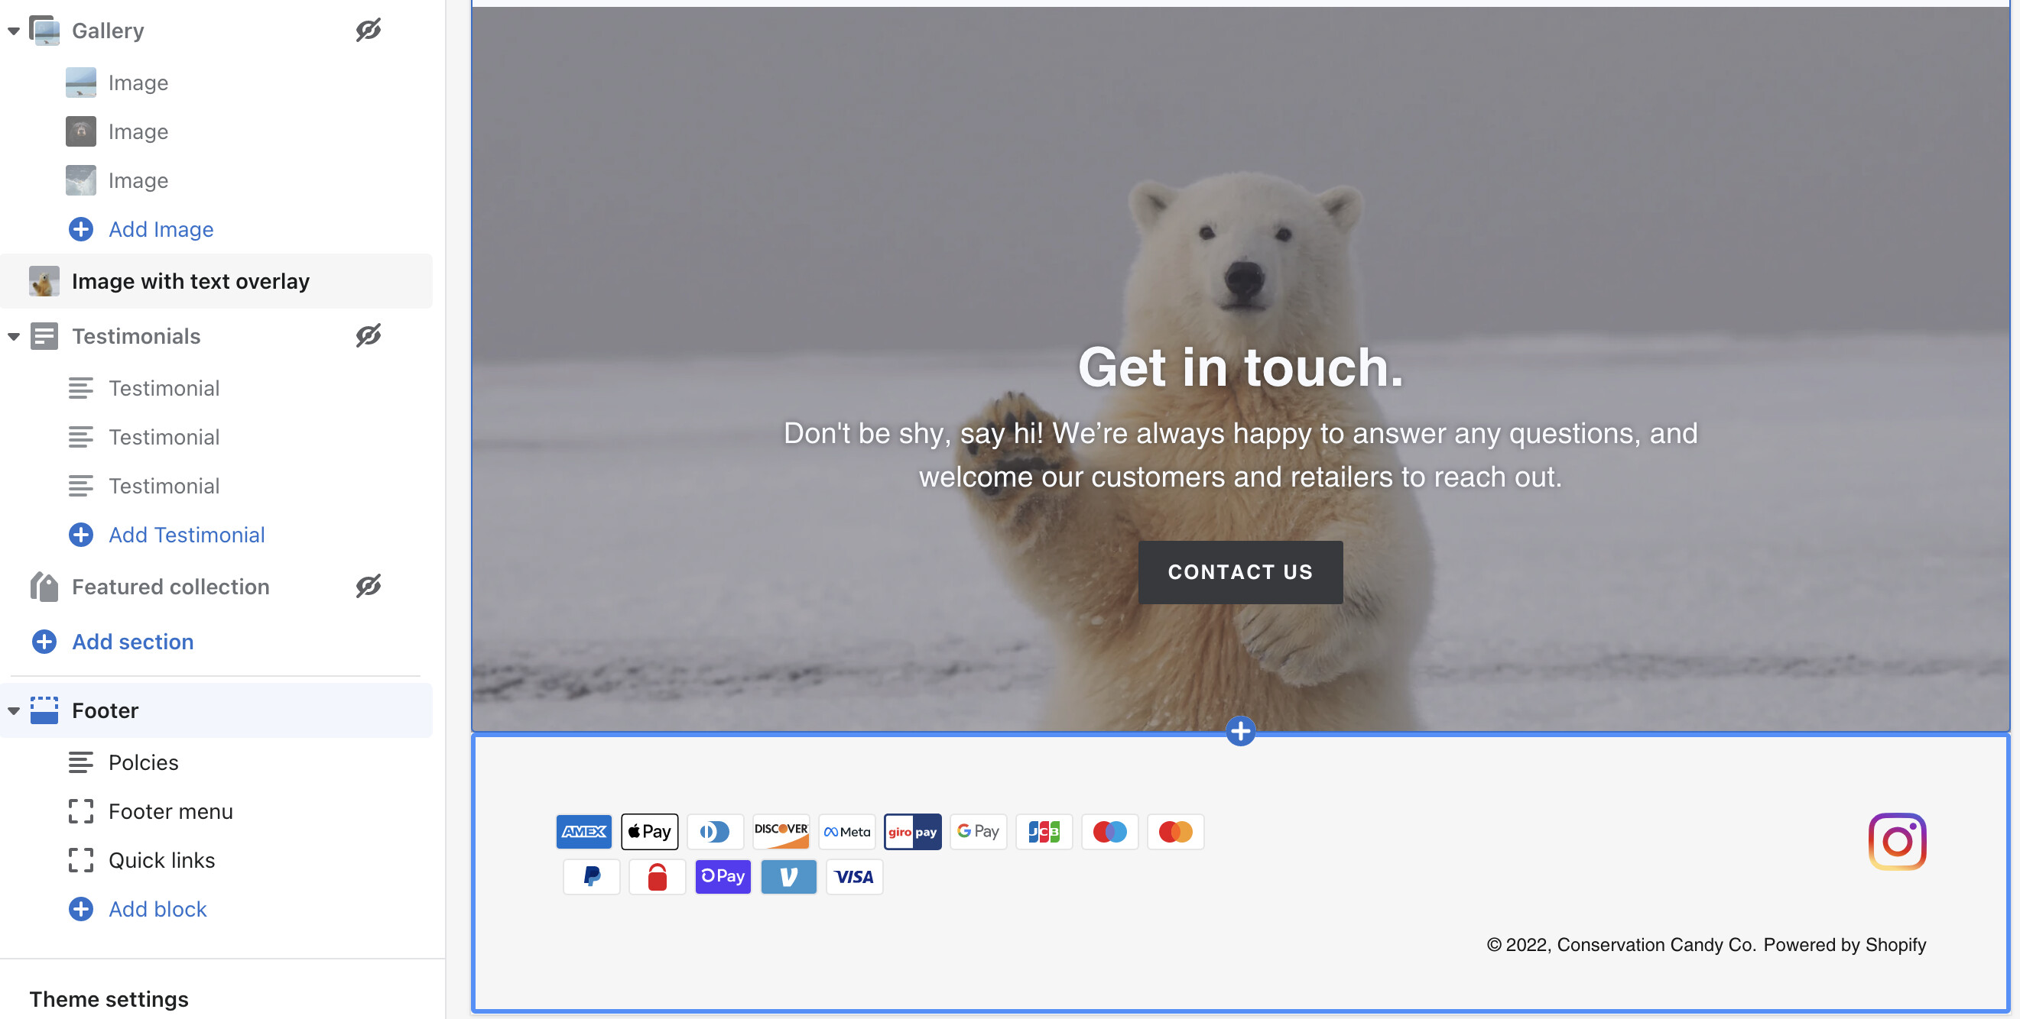Collapse the Footer section blocks
The width and height of the screenshot is (2020, 1019).
[x=13, y=711]
